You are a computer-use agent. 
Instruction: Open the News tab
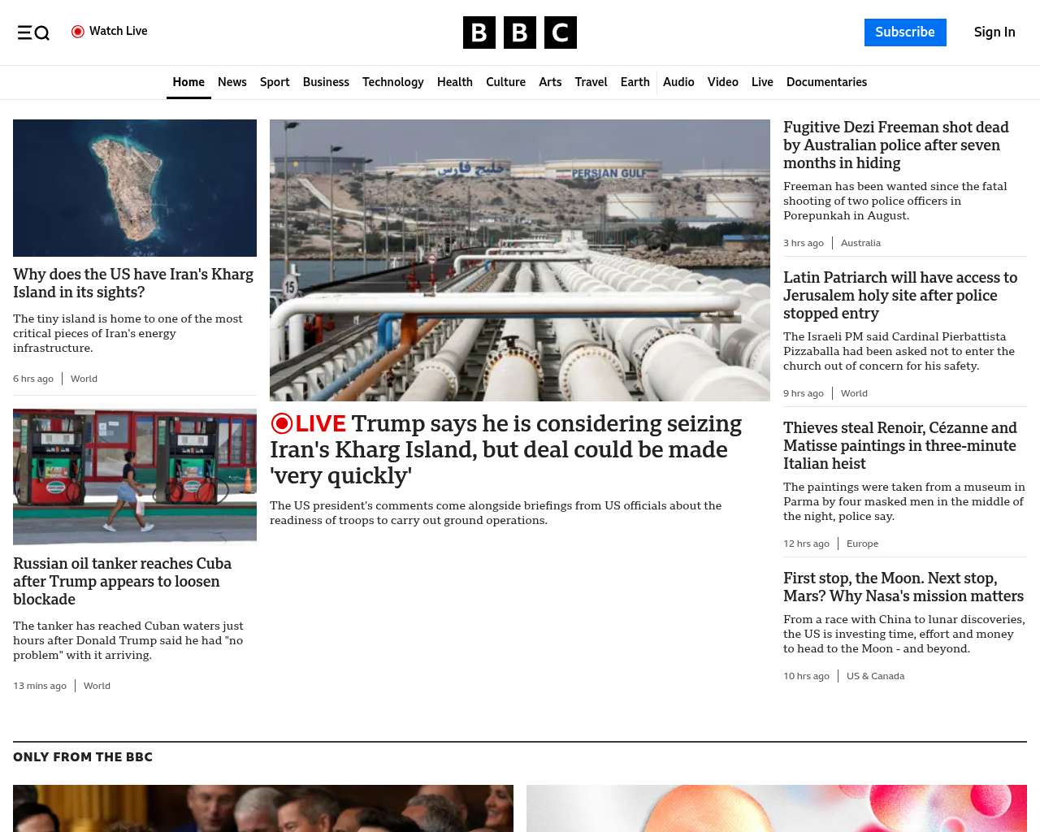(232, 82)
